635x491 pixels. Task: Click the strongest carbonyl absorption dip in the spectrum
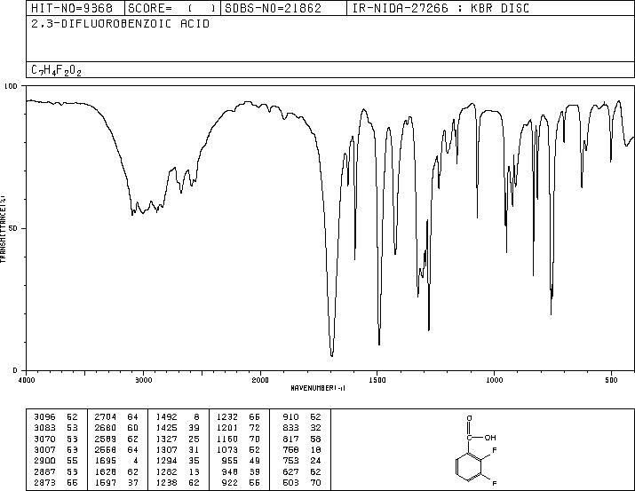click(x=332, y=355)
